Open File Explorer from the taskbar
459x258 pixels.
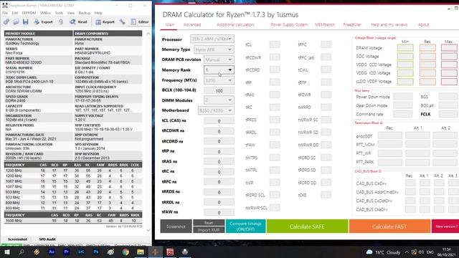141,252
